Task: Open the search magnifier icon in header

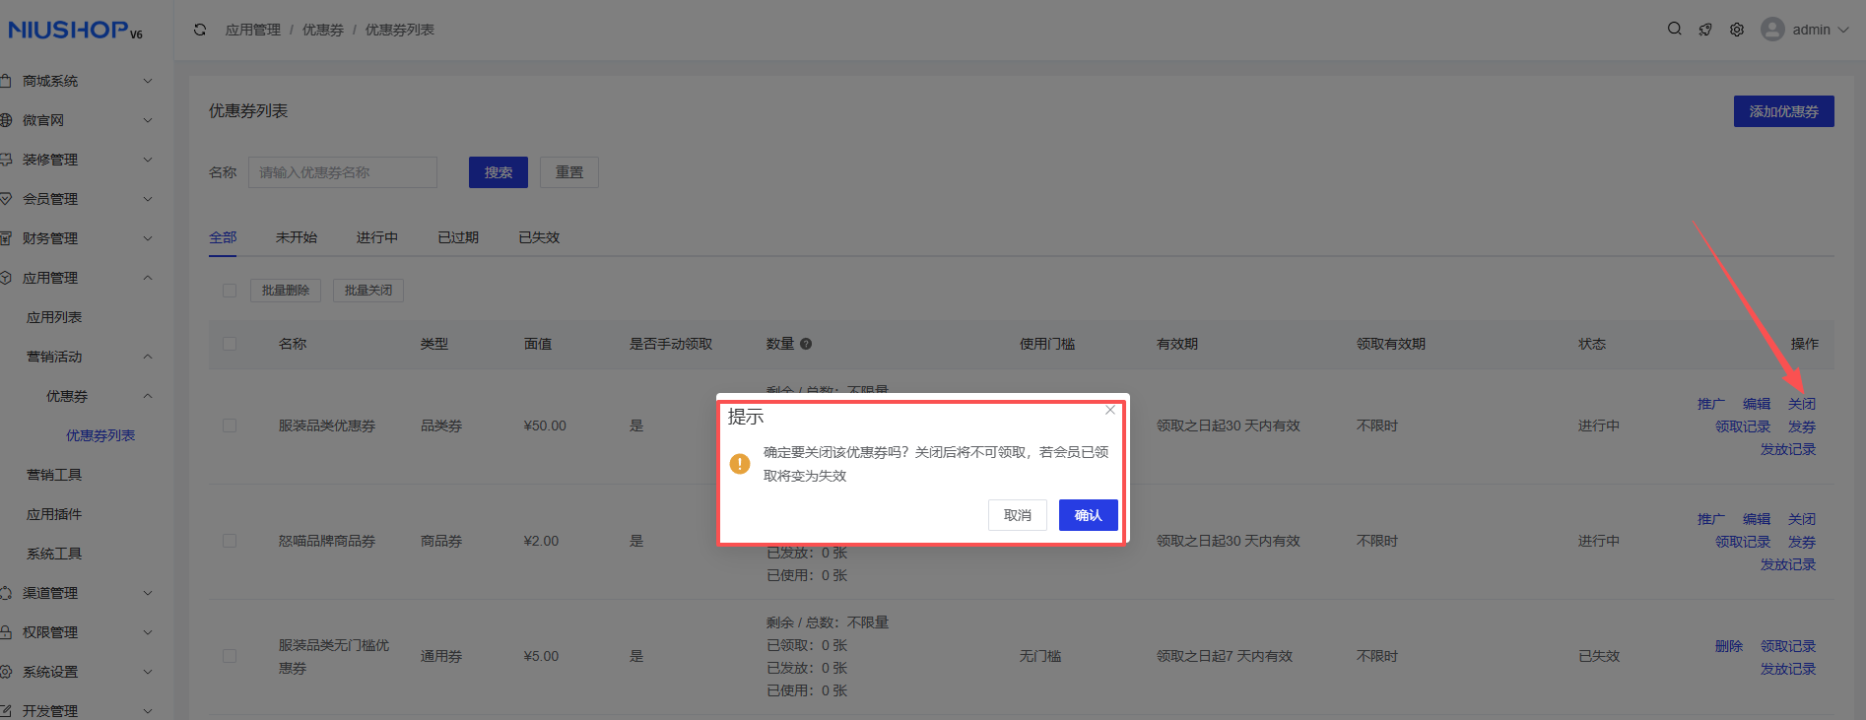Action: [1674, 30]
